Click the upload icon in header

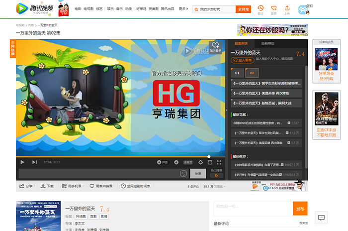coord(287,8)
